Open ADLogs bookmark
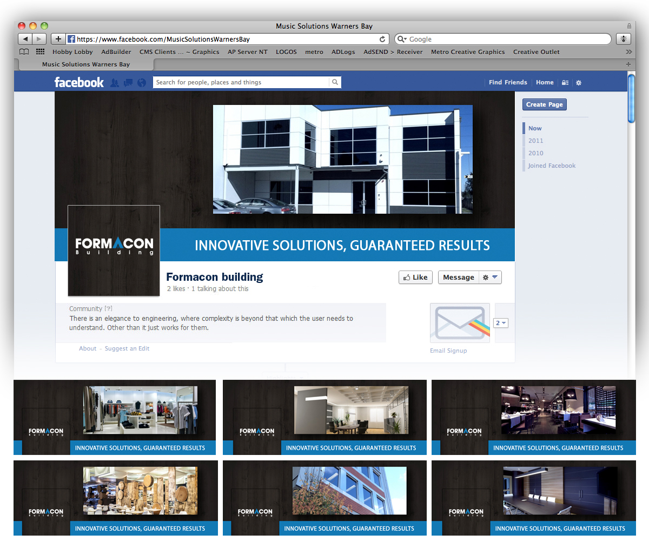649x541 pixels. coord(343,52)
